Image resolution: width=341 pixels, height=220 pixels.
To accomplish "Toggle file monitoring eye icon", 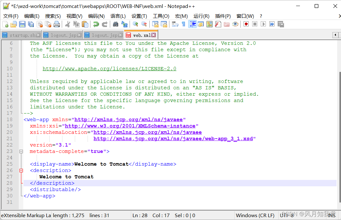I will pos(235,24).
